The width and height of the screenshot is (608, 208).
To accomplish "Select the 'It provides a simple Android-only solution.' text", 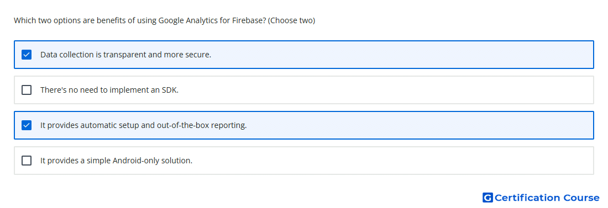I will [x=116, y=161].
